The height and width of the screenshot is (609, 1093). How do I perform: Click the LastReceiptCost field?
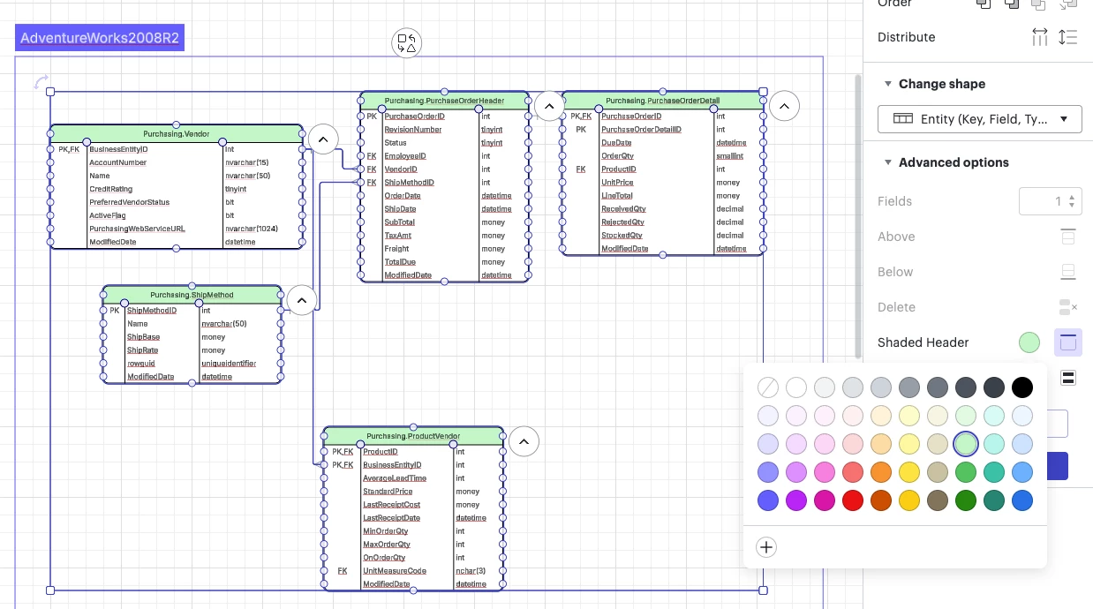(x=392, y=505)
